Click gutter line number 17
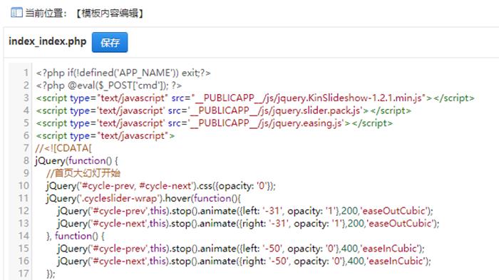The height and width of the screenshot is (280, 499). point(24,274)
